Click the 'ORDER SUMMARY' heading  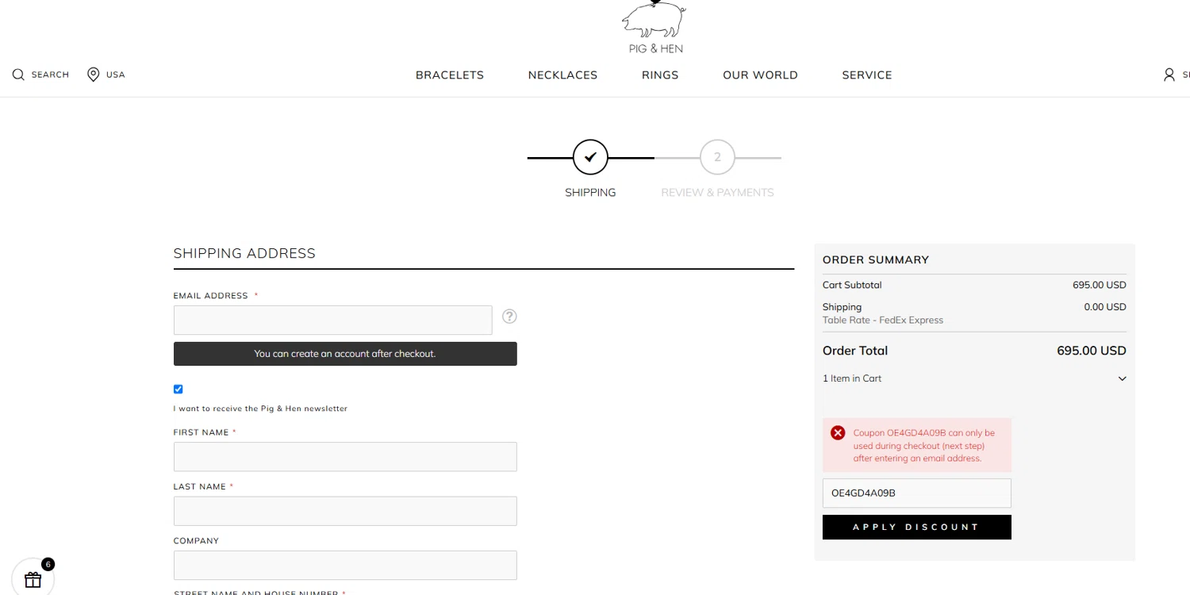876,259
